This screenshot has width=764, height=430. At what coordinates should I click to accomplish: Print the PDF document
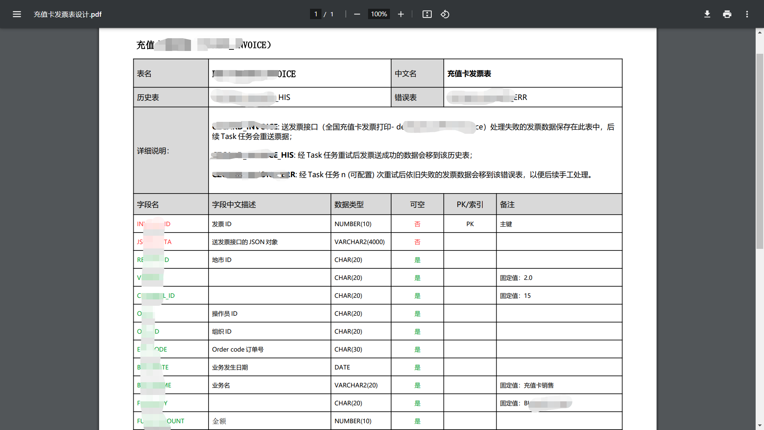click(727, 14)
